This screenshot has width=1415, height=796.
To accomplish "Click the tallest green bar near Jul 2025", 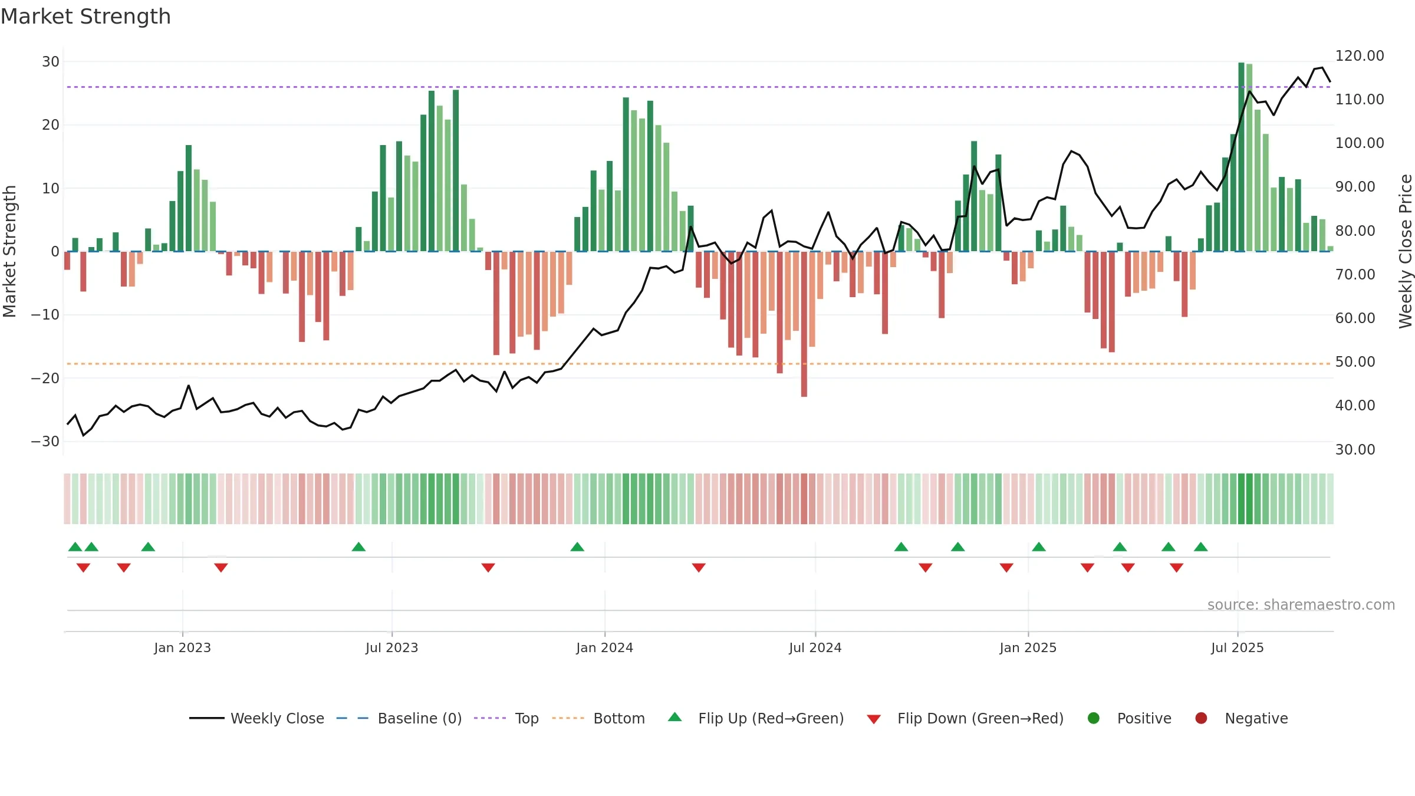I will [x=1241, y=157].
